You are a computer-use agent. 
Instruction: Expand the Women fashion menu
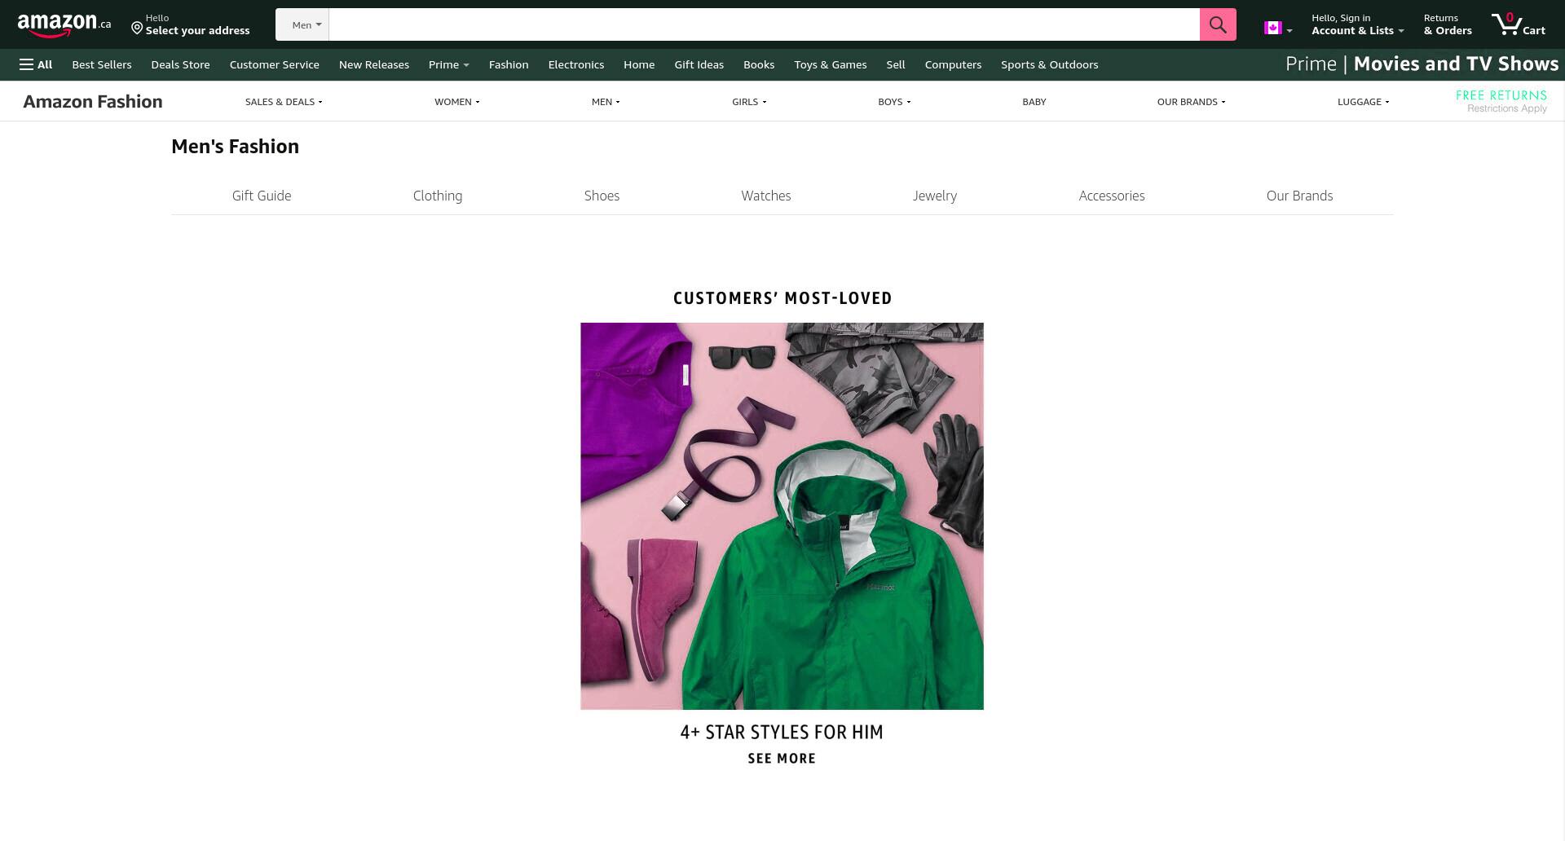[456, 102]
